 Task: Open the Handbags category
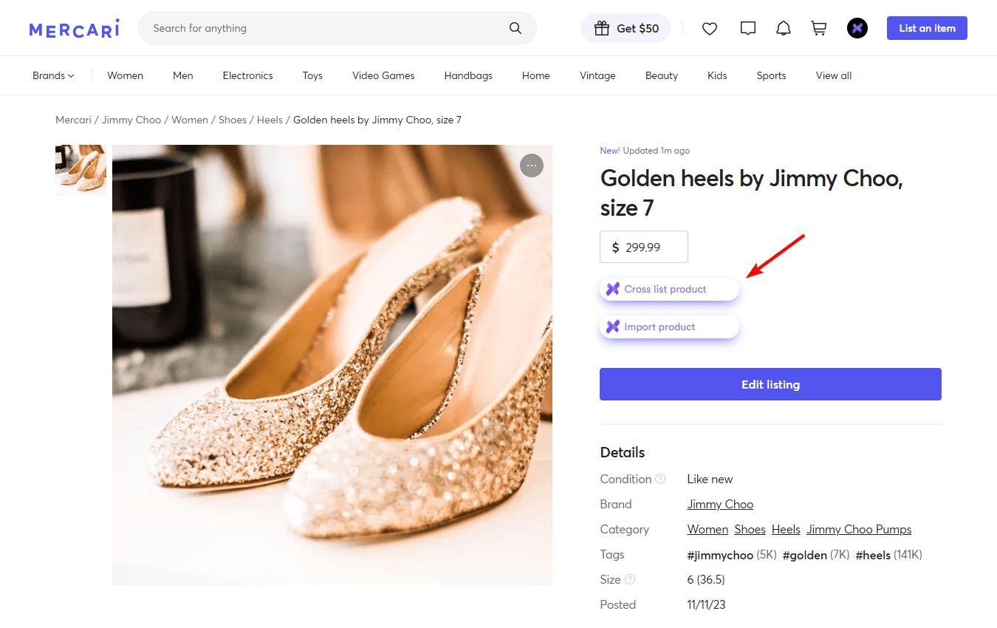[x=468, y=75]
